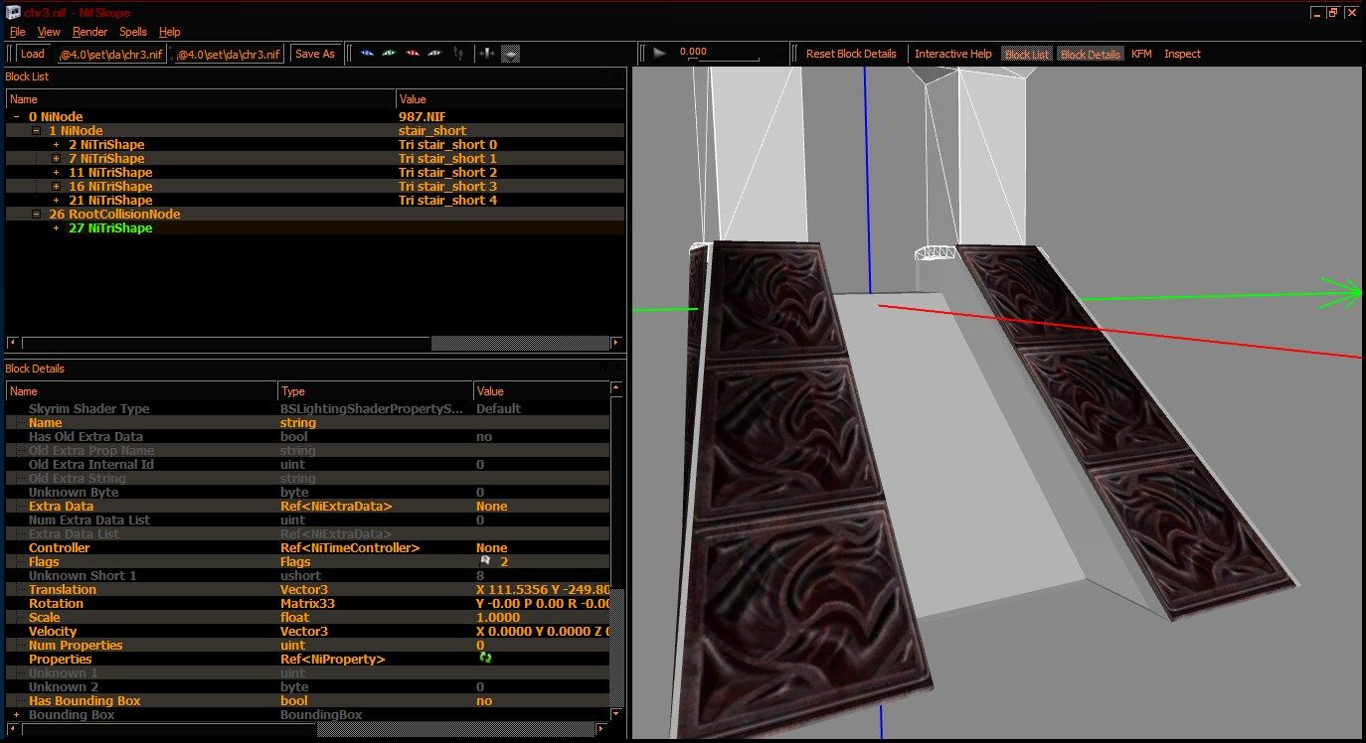The height and width of the screenshot is (743, 1366).
Task: Click the Save As button
Action: (315, 54)
